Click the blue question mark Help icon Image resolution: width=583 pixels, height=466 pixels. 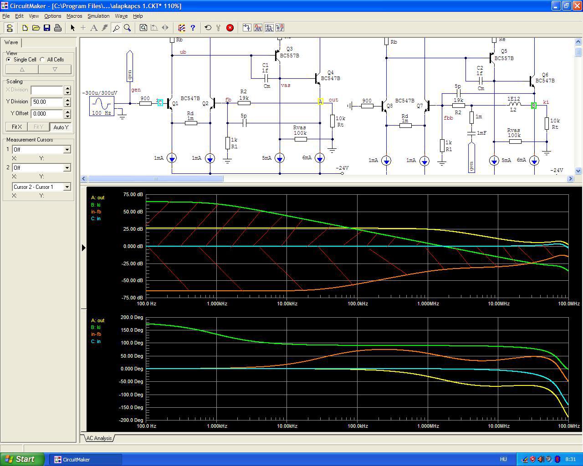click(x=193, y=28)
